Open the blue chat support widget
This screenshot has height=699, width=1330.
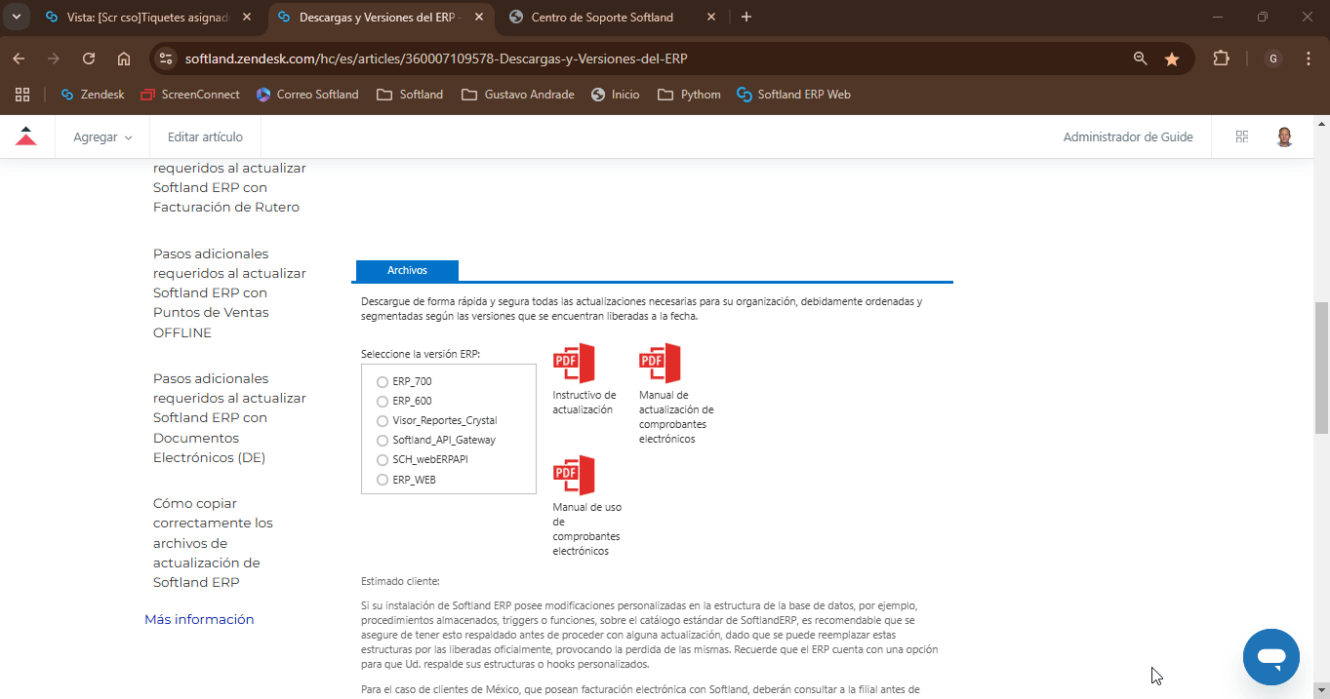[x=1271, y=657]
